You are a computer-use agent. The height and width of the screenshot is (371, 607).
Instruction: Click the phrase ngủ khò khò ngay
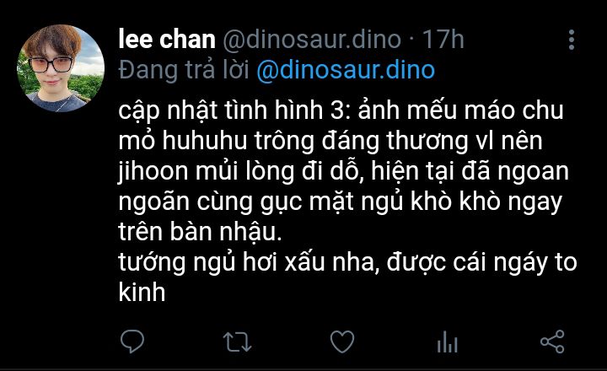[461, 202]
